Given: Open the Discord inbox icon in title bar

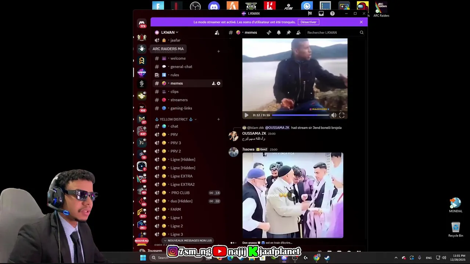Looking at the screenshot, I should (x=321, y=14).
